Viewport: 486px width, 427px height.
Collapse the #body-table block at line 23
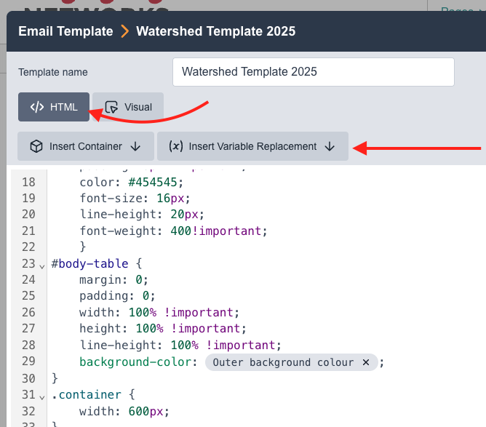[x=41, y=266]
